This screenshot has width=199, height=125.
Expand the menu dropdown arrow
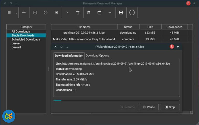(16, 13)
